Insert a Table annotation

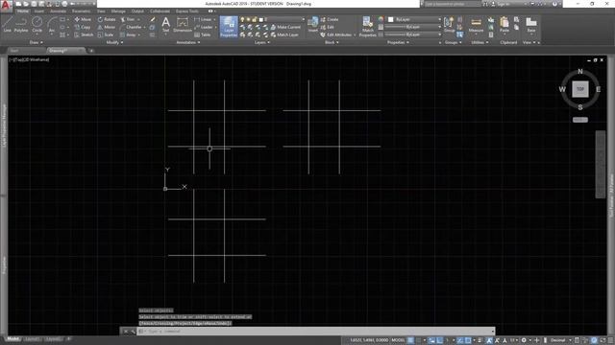coord(203,34)
